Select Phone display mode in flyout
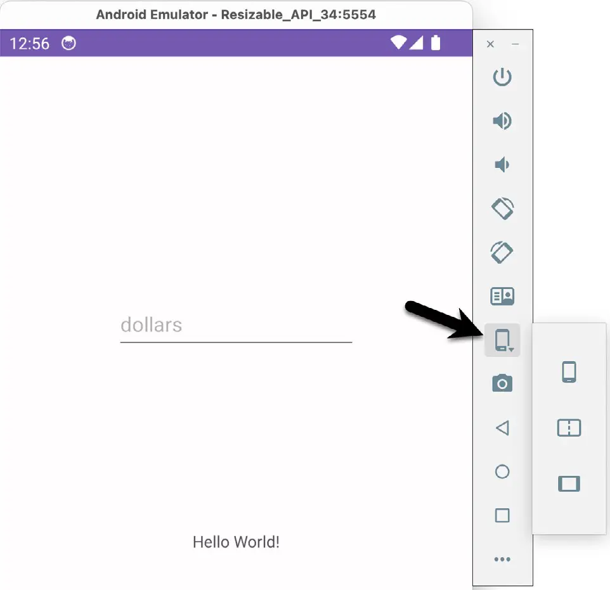 (x=569, y=372)
